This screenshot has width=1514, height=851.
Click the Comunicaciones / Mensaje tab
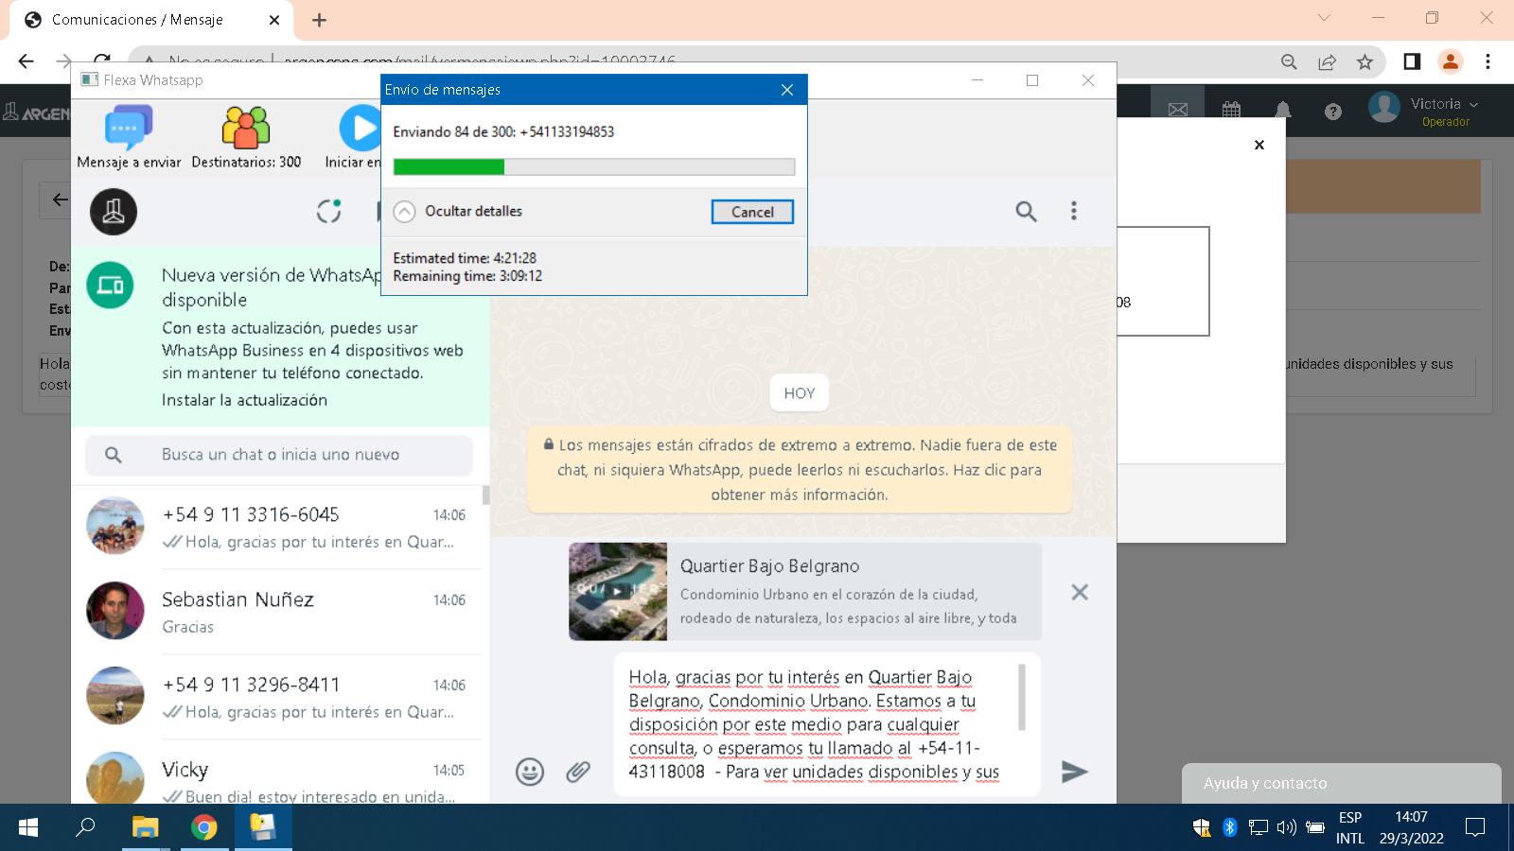tap(150, 20)
